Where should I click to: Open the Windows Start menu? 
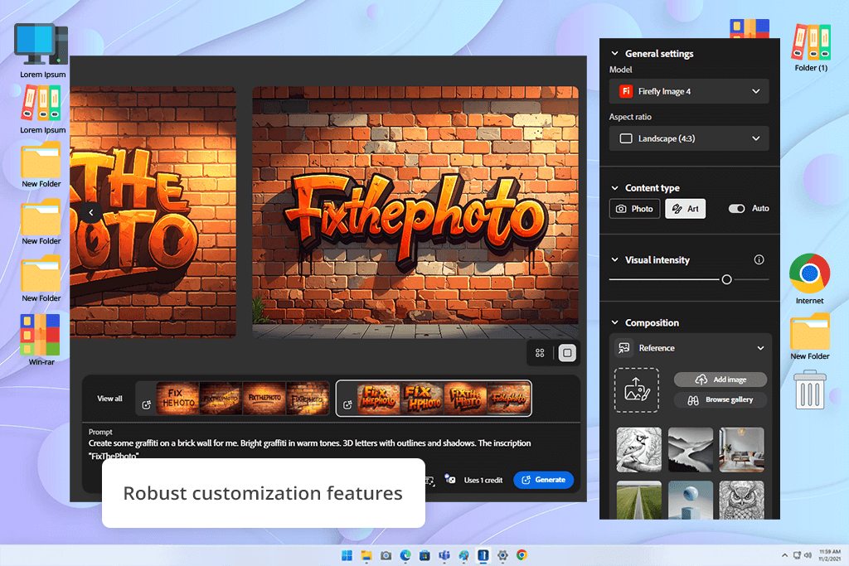click(347, 555)
